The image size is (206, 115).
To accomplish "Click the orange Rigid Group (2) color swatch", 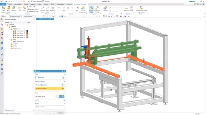I will (x=27, y=33).
